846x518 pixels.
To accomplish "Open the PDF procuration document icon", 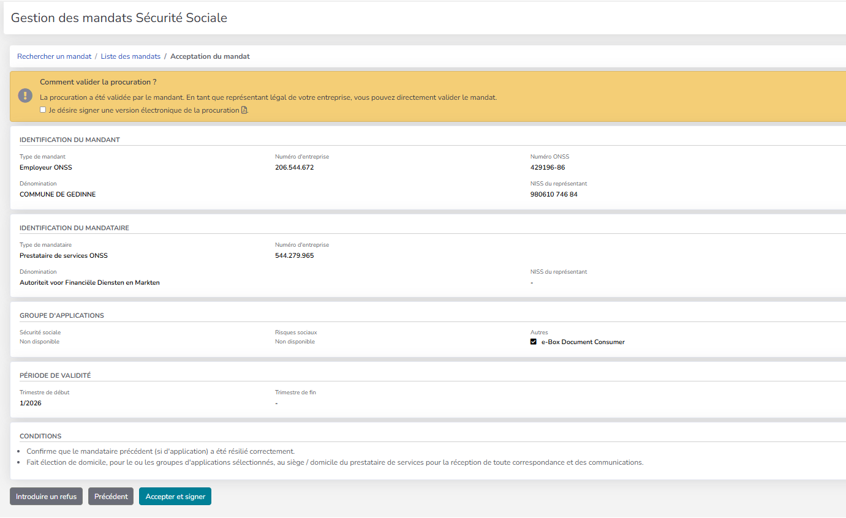I will click(244, 110).
